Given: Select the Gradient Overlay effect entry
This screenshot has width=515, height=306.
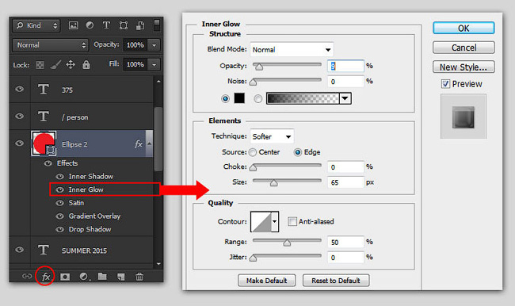Looking at the screenshot, I should click(94, 216).
